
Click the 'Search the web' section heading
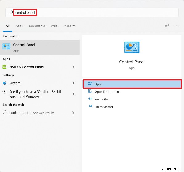[x=13, y=105]
